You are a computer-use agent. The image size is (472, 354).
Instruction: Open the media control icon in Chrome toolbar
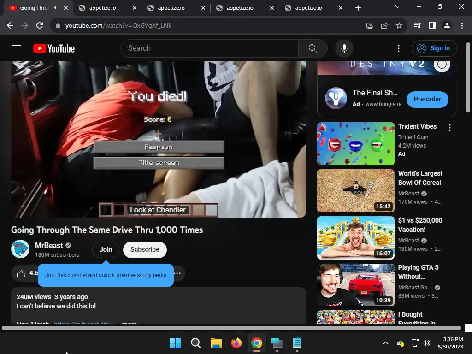click(417, 26)
